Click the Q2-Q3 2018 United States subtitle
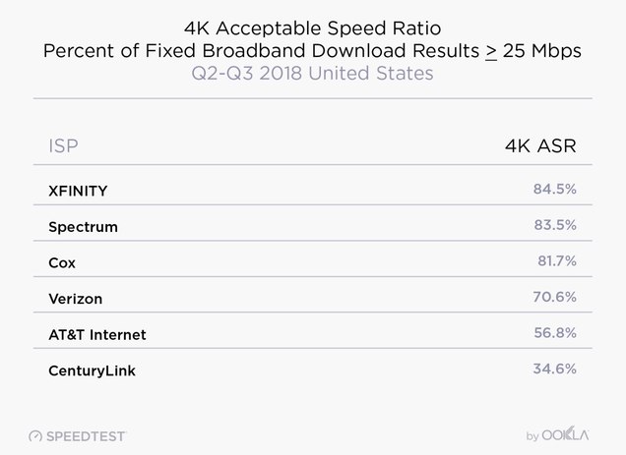This screenshot has width=626, height=455. (x=313, y=74)
